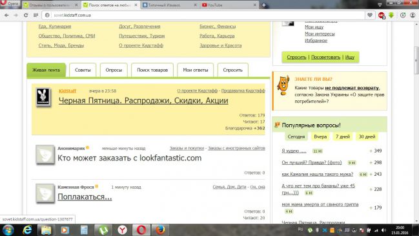Image resolution: width=419 pixels, height=236 pixels.
Task: Click the browser reload page icon
Action: click(x=26, y=16)
